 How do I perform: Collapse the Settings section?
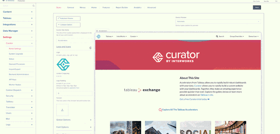(32, 37)
